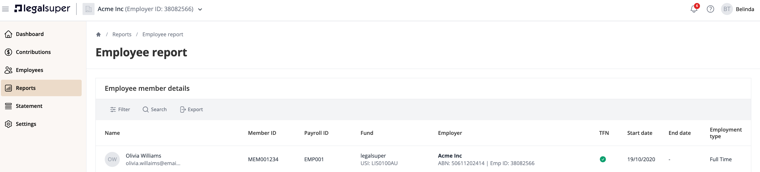This screenshot has width=760, height=172.
Task: Click the legalsuper logo
Action: click(42, 9)
